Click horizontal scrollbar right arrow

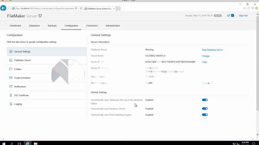[253, 139]
